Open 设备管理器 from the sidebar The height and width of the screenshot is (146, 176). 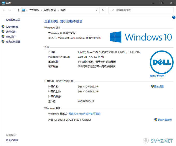point(12,27)
